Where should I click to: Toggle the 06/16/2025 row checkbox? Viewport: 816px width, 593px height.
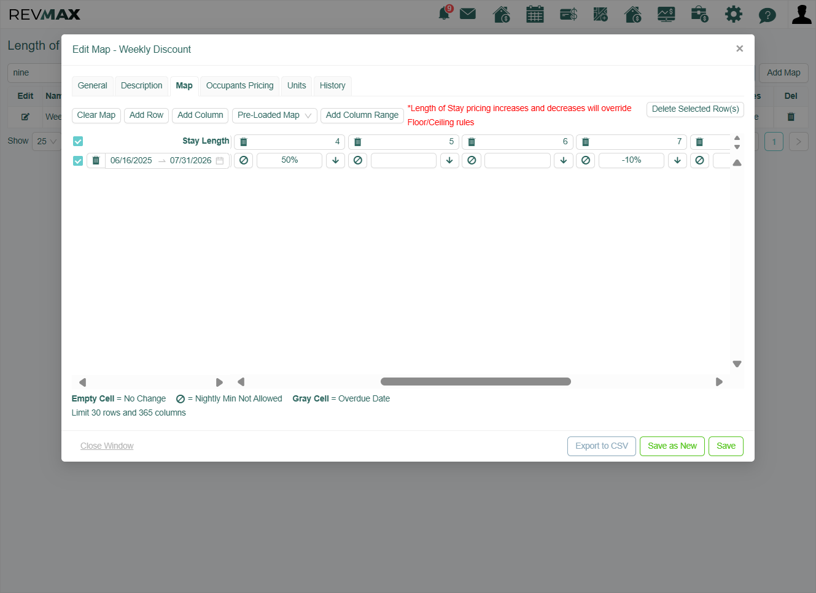click(78, 161)
